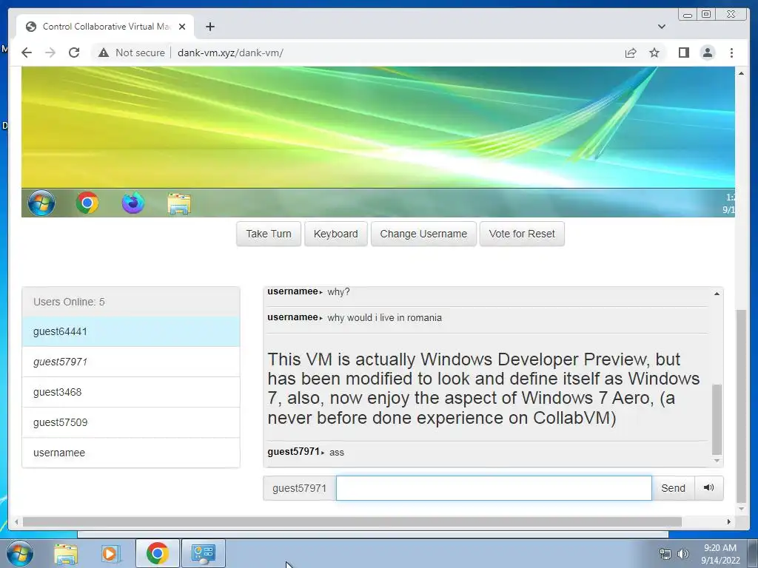
Task: Click the volume icon in system tray
Action: tap(683, 554)
